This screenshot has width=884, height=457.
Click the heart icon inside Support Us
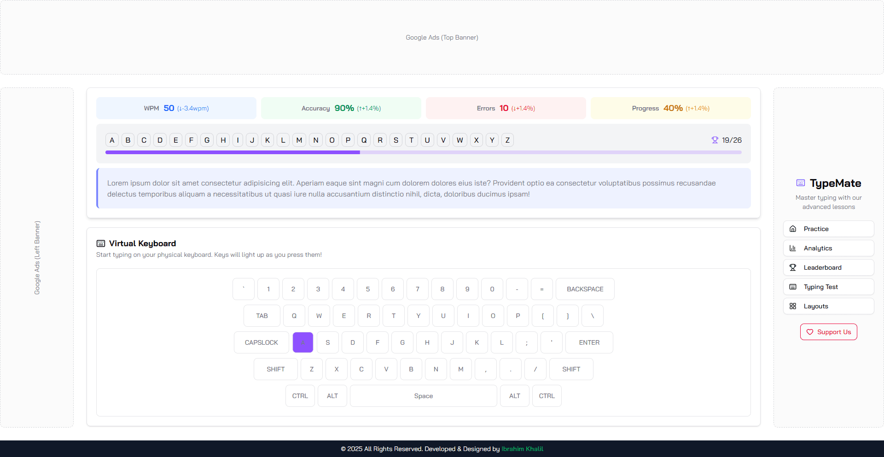click(x=811, y=332)
